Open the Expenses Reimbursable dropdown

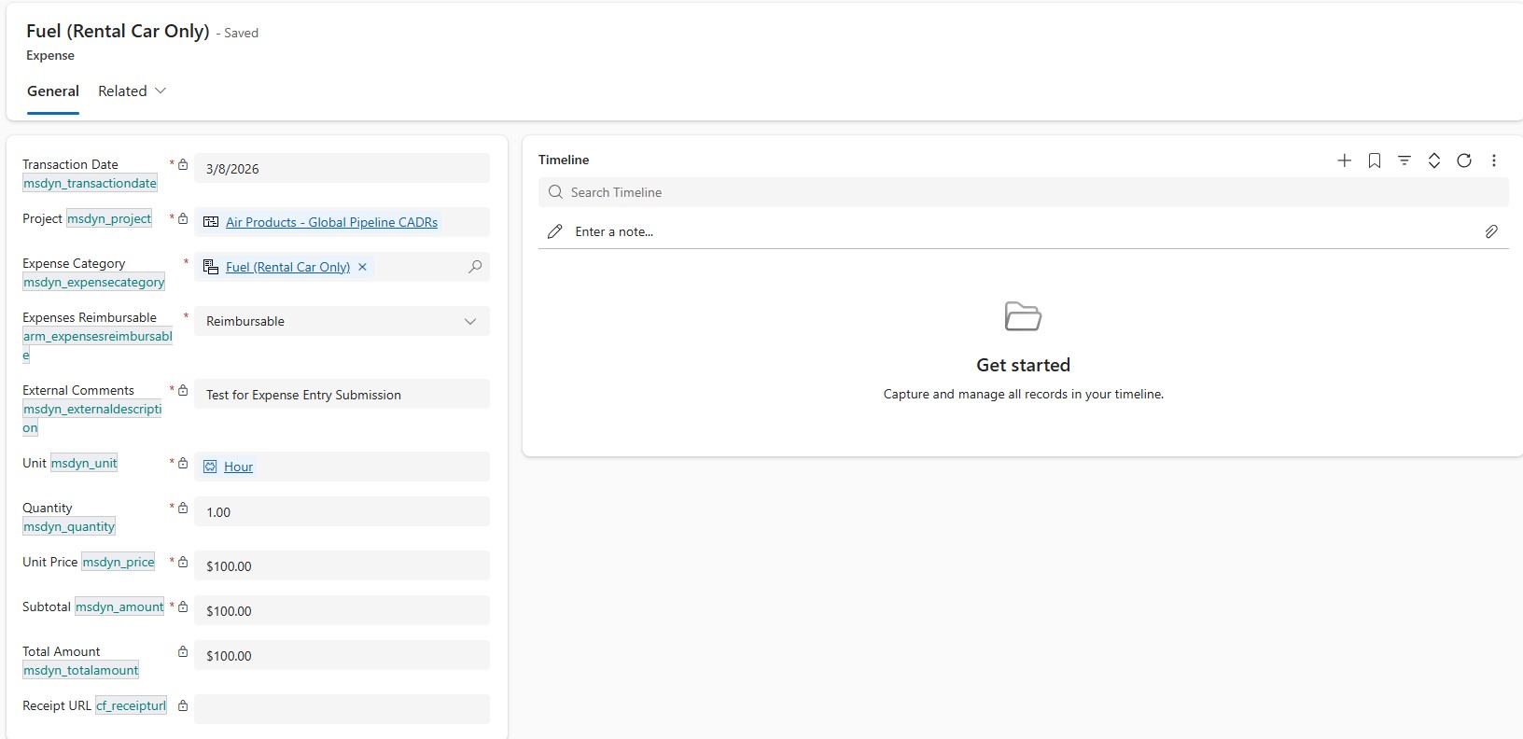coord(342,321)
